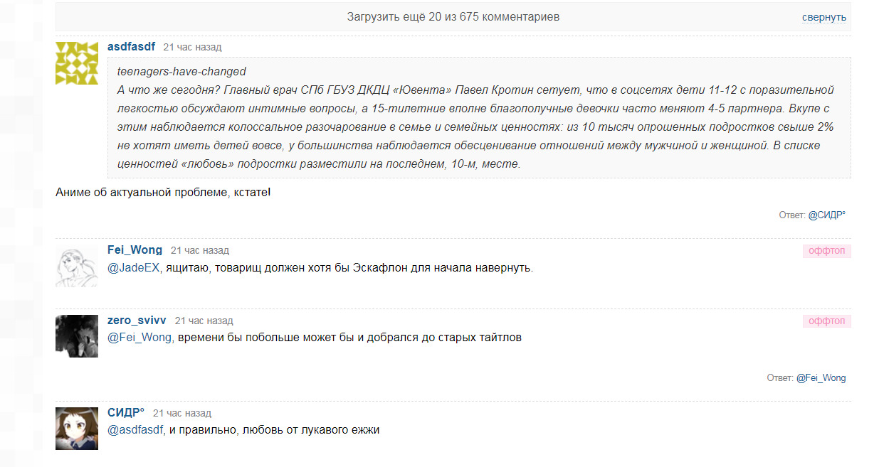Open Fei_Wong's profile from username
Viewport: 879px width, 467px height.
click(135, 250)
